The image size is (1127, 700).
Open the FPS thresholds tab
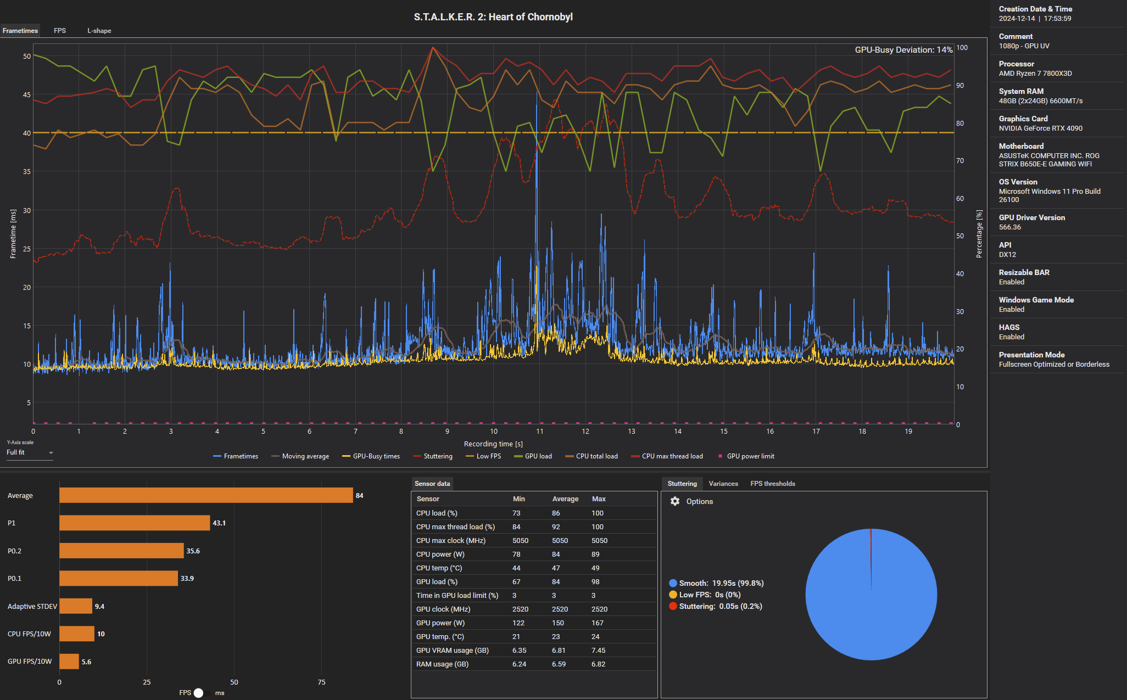pos(772,484)
